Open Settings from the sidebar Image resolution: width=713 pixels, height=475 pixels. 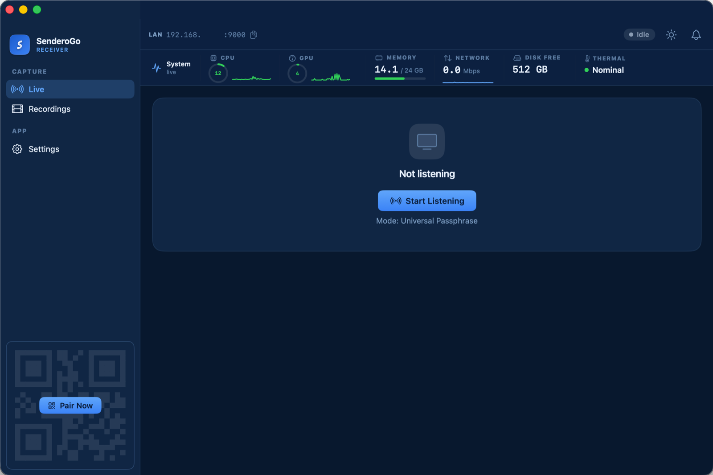70,149
